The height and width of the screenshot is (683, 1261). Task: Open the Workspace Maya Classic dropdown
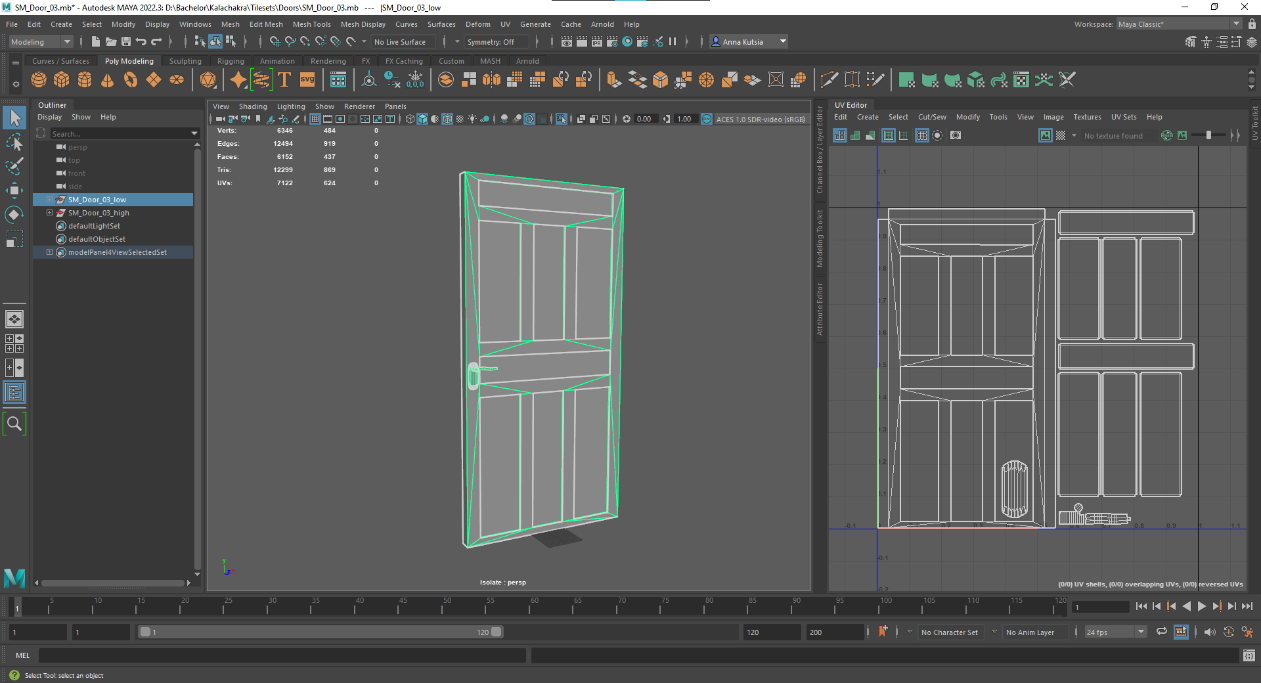coord(1180,24)
